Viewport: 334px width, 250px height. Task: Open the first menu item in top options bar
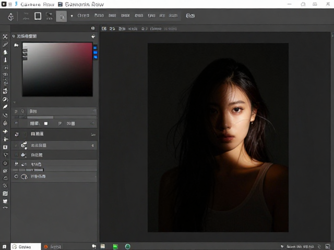click(x=83, y=16)
